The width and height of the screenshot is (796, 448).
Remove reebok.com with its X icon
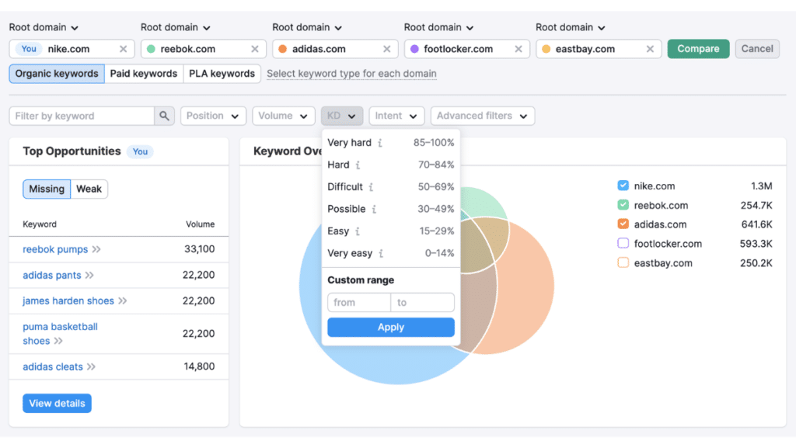[255, 49]
